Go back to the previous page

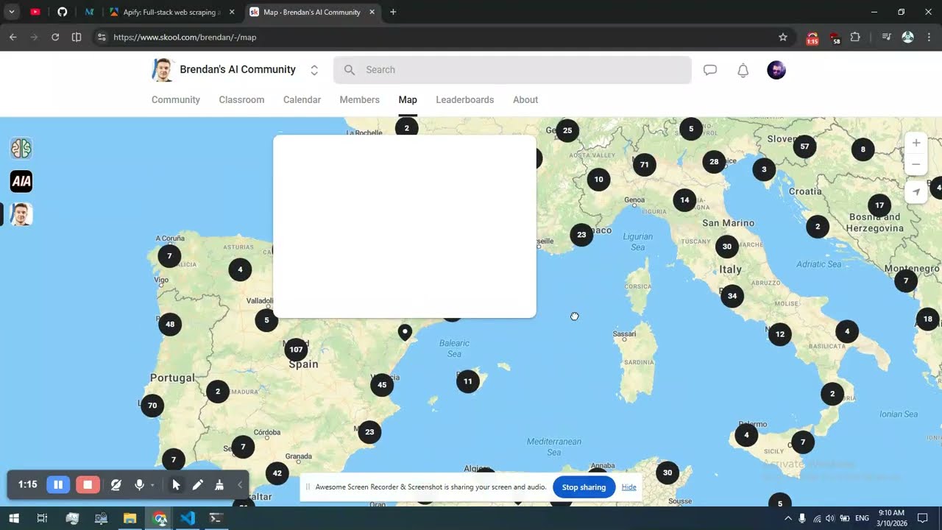[13, 37]
